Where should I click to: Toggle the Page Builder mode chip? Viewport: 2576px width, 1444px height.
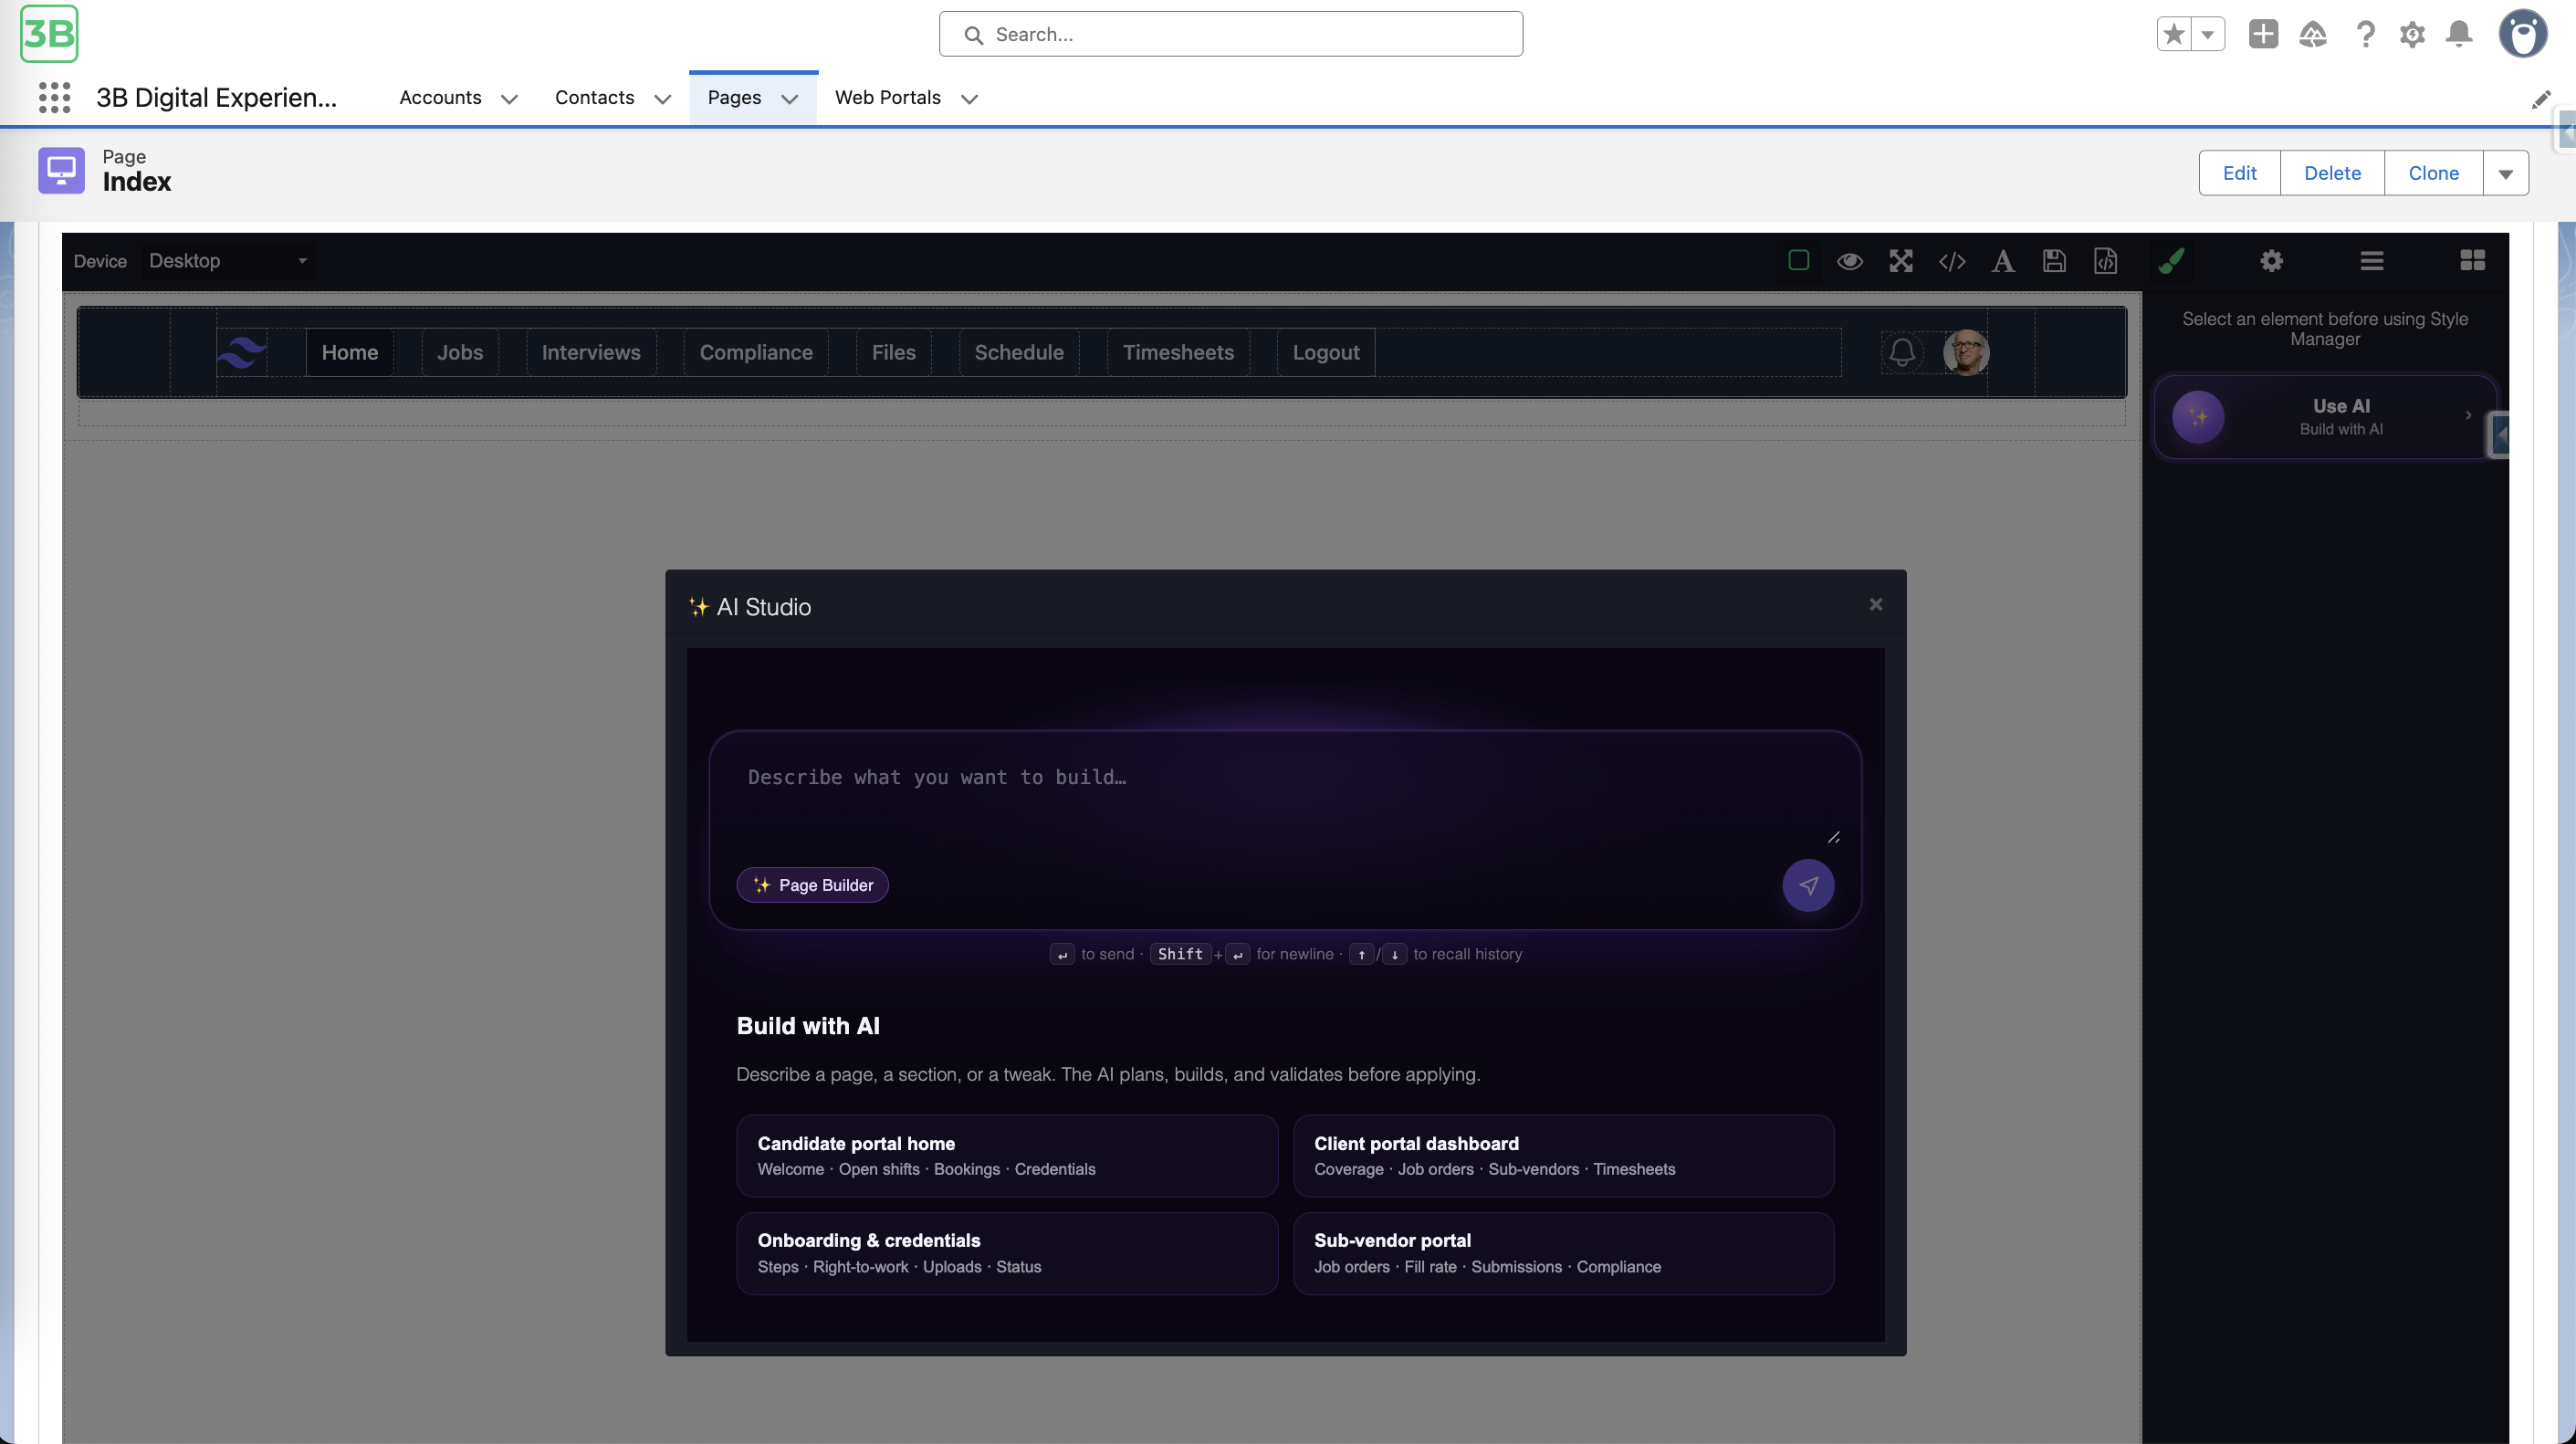pos(812,885)
